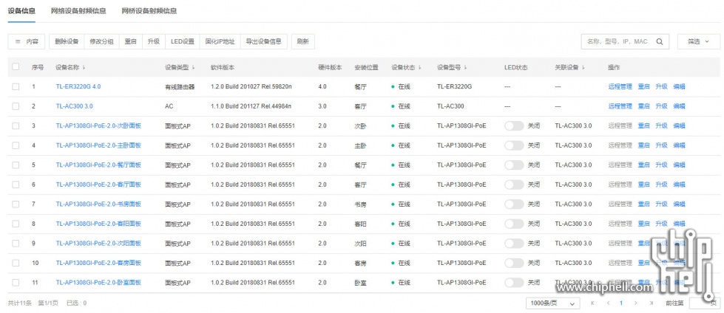Click the 删除设备 button
The image size is (724, 313).
67,41
